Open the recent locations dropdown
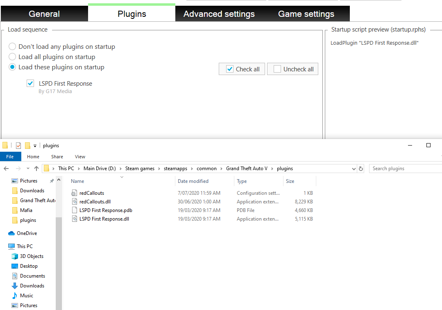Image resolution: width=442 pixels, height=310 pixels. (28, 169)
